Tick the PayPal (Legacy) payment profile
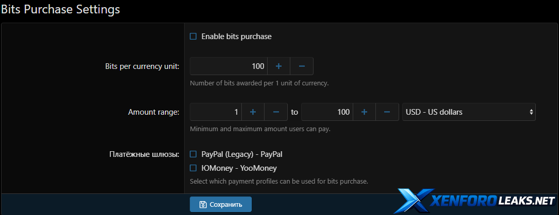The height and width of the screenshot is (215, 559). (x=193, y=154)
